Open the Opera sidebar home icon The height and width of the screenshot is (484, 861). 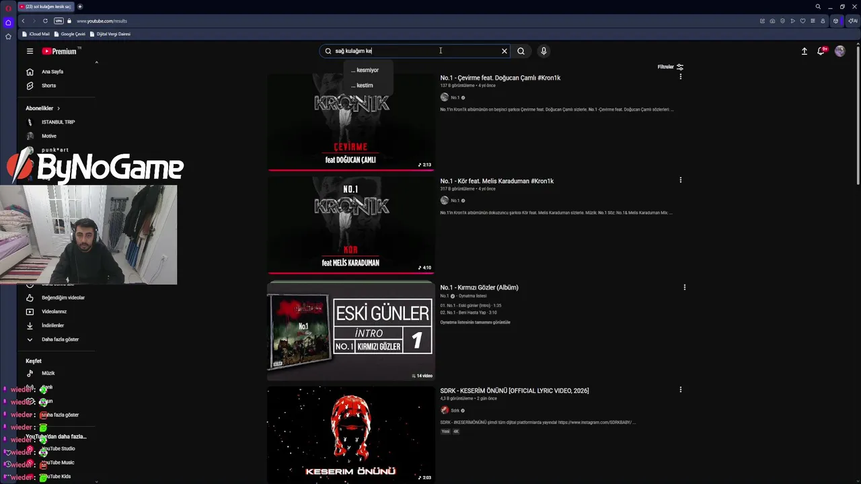(x=8, y=22)
